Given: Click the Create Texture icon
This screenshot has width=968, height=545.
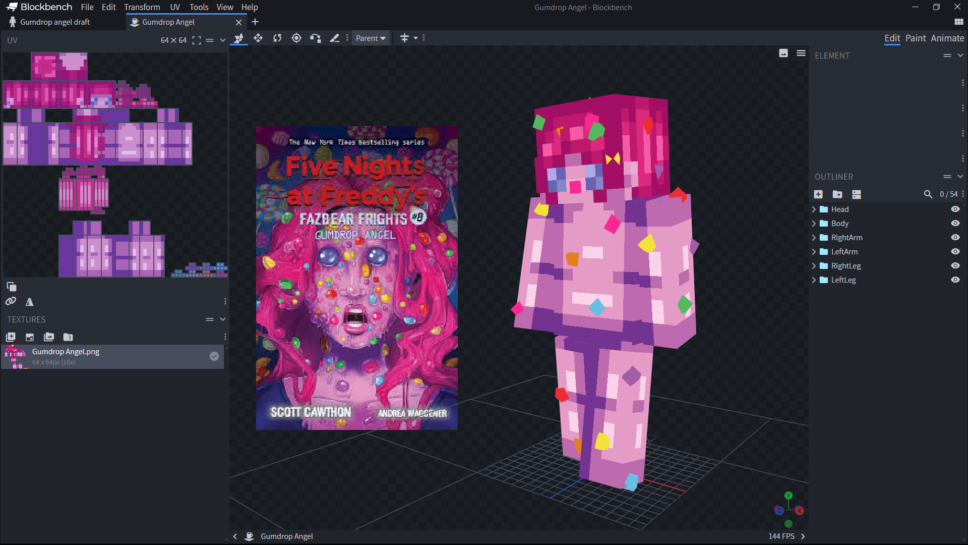Looking at the screenshot, I should click(30, 337).
